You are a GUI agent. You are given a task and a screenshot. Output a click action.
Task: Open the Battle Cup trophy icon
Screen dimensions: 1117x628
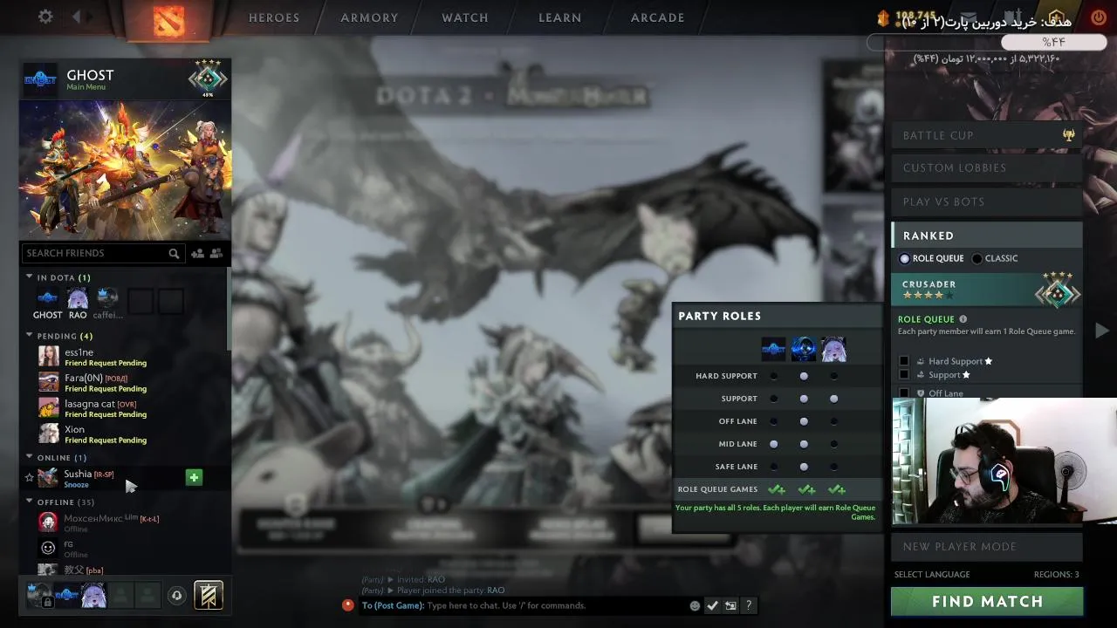tap(1068, 135)
